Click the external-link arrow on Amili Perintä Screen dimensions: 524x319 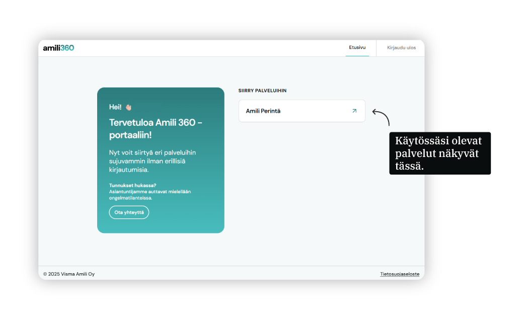[x=354, y=111]
